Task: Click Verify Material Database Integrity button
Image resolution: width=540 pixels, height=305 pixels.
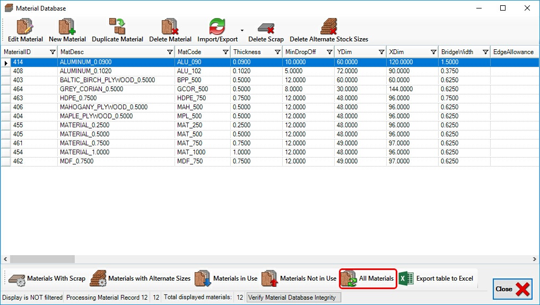Action: 293,298
